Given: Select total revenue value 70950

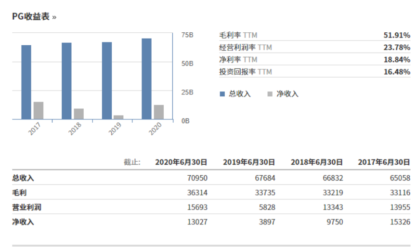Looking at the screenshot, I should point(197,178).
